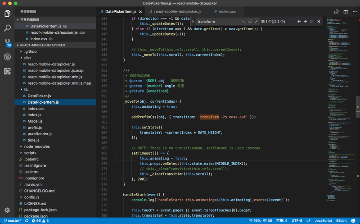Expand the node_modules folder
Image resolution: width=360 pixels, height=224 pixels.
pos(36,146)
